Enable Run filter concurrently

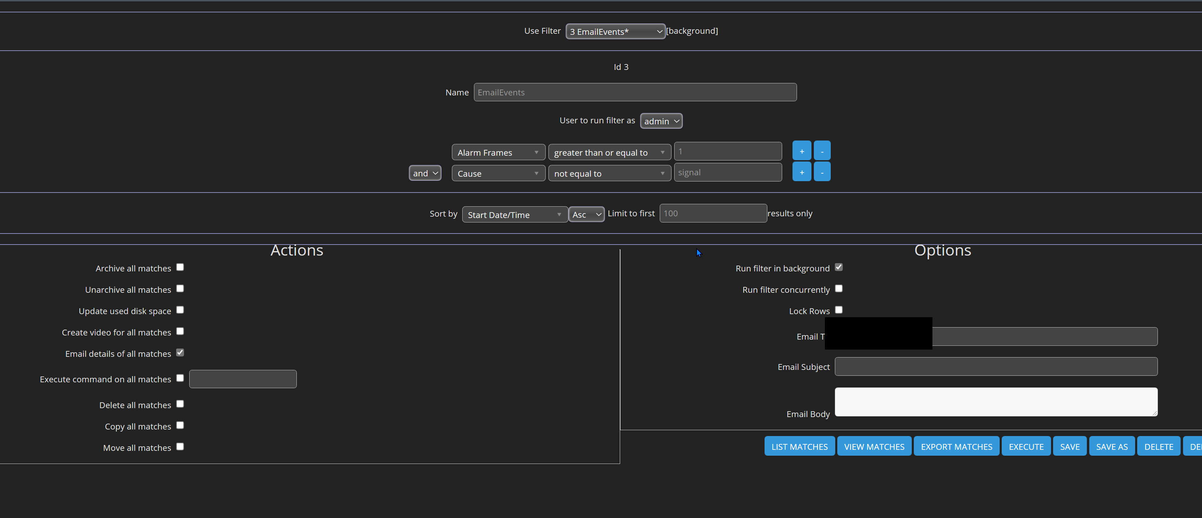[839, 289]
